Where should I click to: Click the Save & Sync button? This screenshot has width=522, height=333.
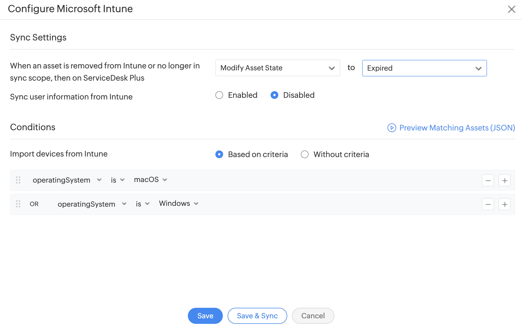(257, 316)
